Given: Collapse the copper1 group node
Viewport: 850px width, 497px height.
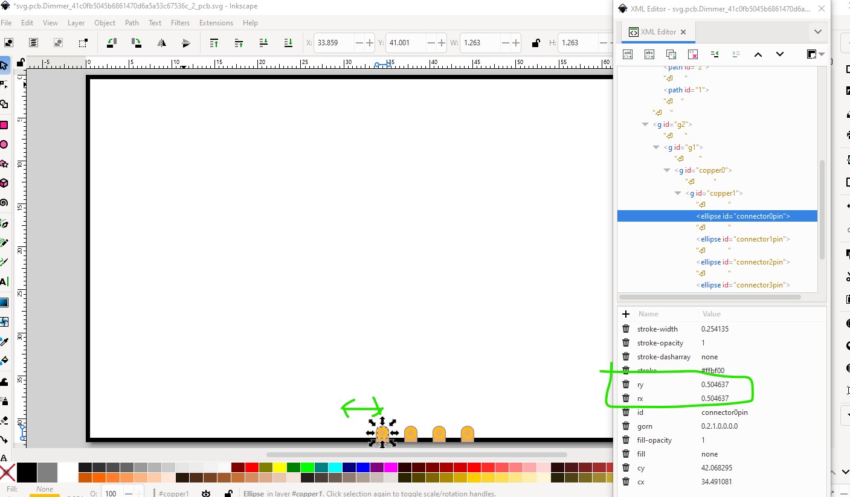Looking at the screenshot, I should (x=678, y=193).
